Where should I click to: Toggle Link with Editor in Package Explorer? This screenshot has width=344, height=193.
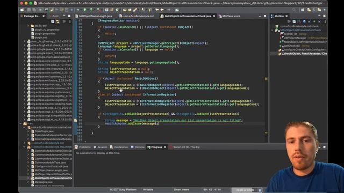58,21
